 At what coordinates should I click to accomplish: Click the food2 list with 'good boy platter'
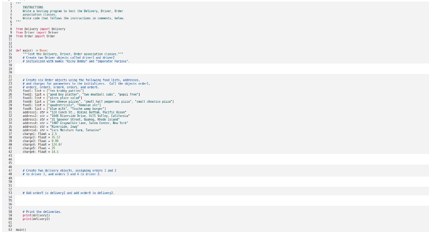[x=81, y=94]
